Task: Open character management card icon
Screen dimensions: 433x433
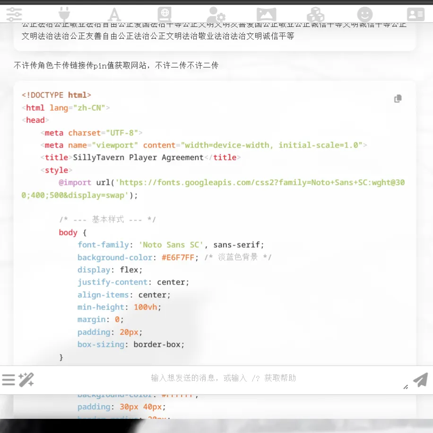Action: click(416, 14)
